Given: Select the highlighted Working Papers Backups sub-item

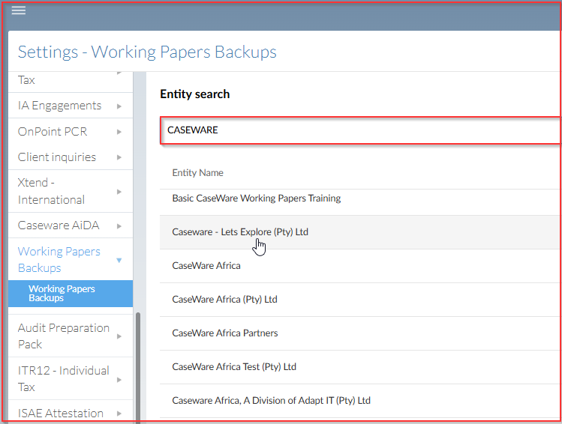Looking at the screenshot, I should [x=71, y=294].
